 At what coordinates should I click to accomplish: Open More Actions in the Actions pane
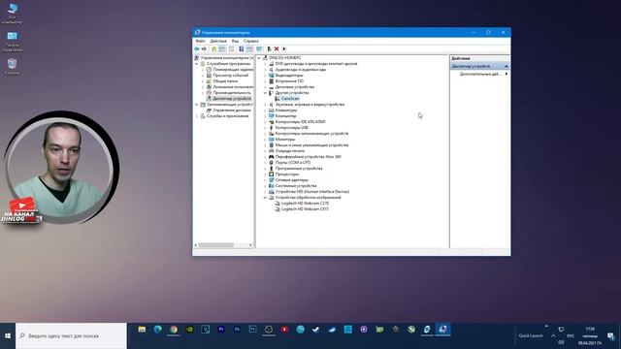pyautogui.click(x=480, y=74)
